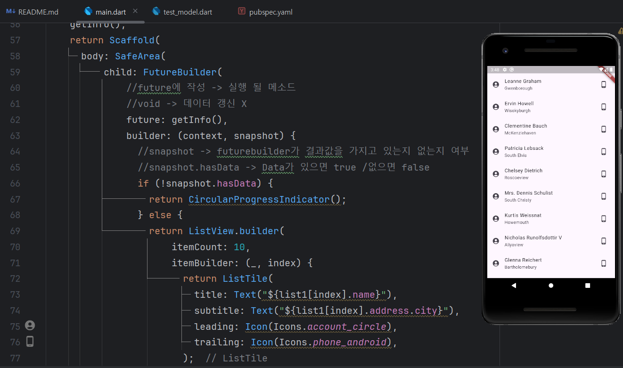Click Chelsey Dietrich's avatar circle icon
Viewport: 623px width, 368px height.
point(495,173)
